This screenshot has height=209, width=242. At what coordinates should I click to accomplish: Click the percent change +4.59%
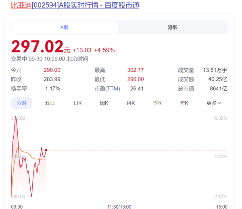104,50
